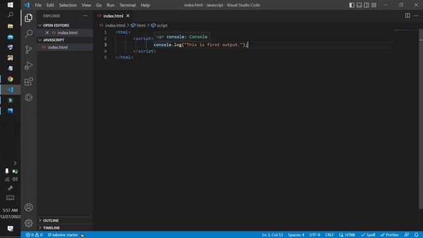Change the UTF-8 file encoding
423x238 pixels.
[x=315, y=235]
